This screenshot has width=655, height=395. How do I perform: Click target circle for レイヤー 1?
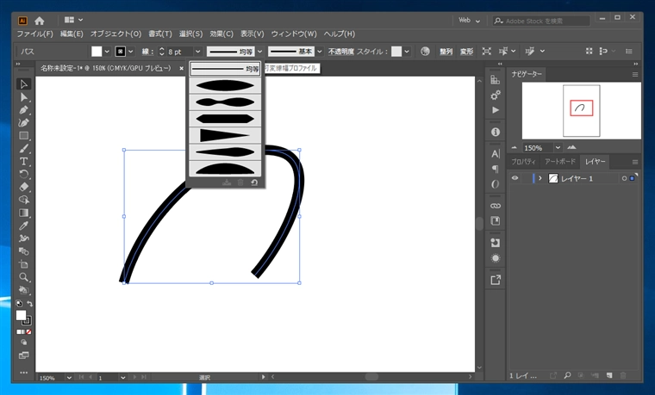[624, 178]
